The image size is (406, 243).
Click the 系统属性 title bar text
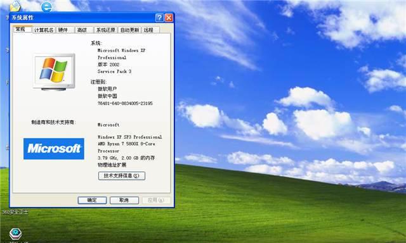coord(23,18)
